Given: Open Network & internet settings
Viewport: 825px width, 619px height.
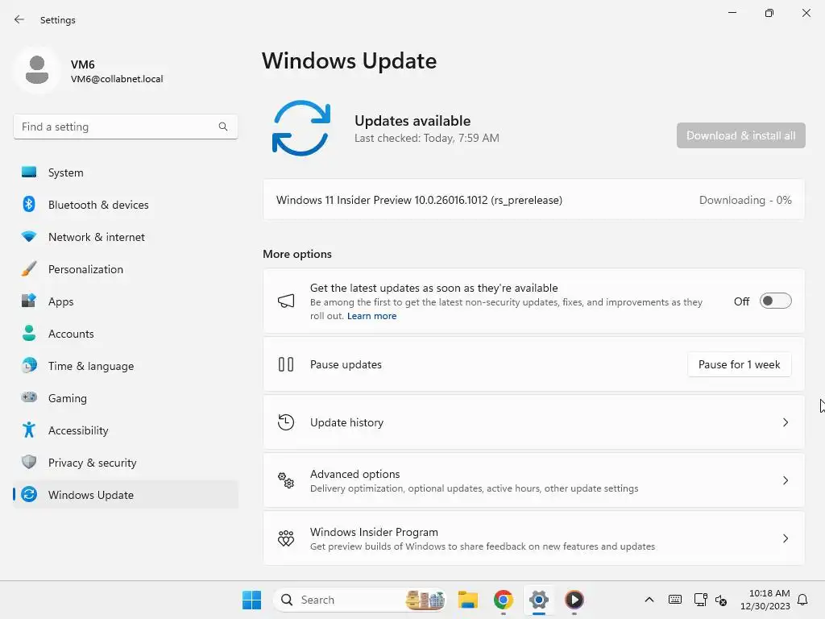Looking at the screenshot, I should coord(126,237).
